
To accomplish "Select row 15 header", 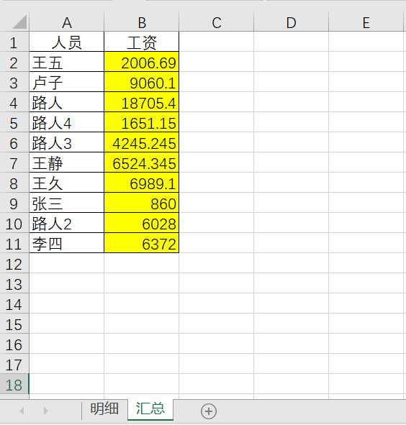I will point(14,324).
